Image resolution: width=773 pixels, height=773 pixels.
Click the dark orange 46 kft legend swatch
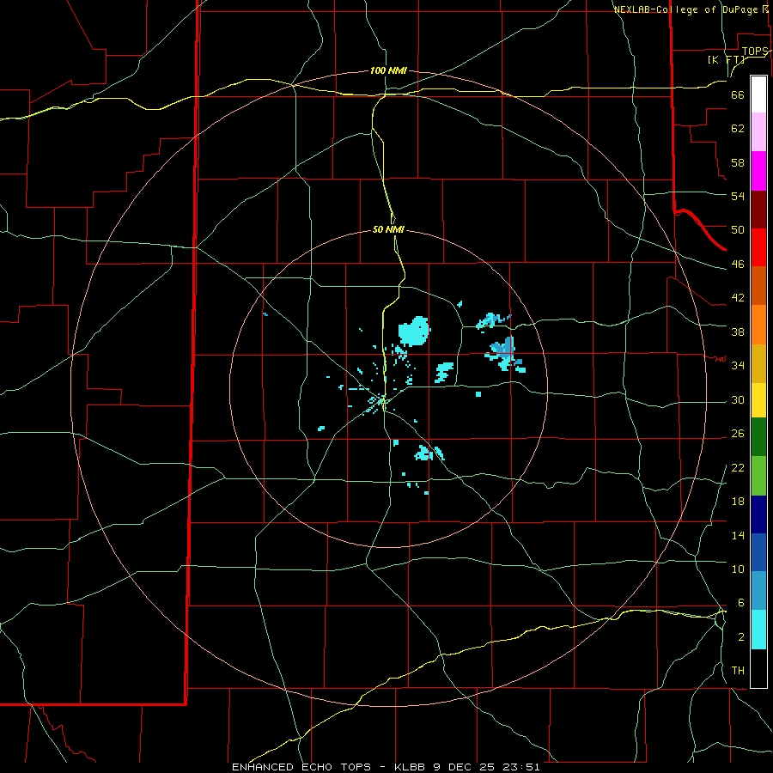(x=758, y=285)
